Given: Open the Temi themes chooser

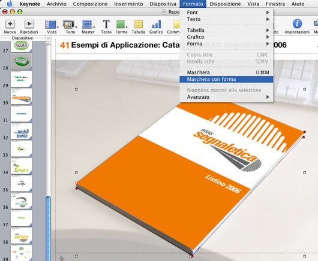Looking at the screenshot, I should (x=68, y=25).
